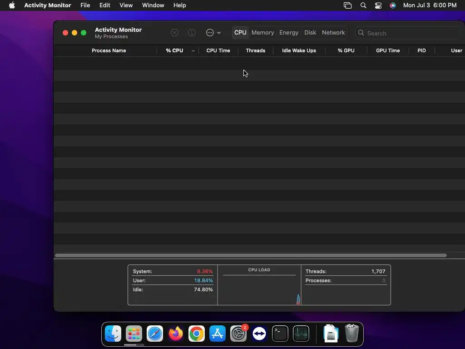465x349 pixels.
Task: Open Control Center in menu bar
Action: click(x=378, y=5)
